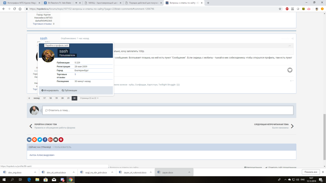This screenshot has width=326, height=183.
Task: Share the page by email icon
Action: click(56, 140)
